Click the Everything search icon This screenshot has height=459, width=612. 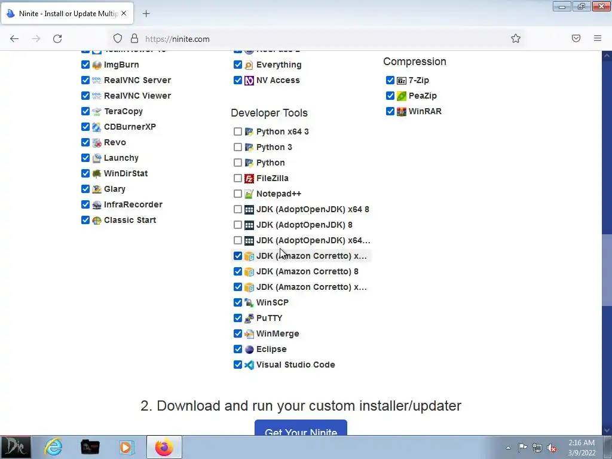point(249,65)
